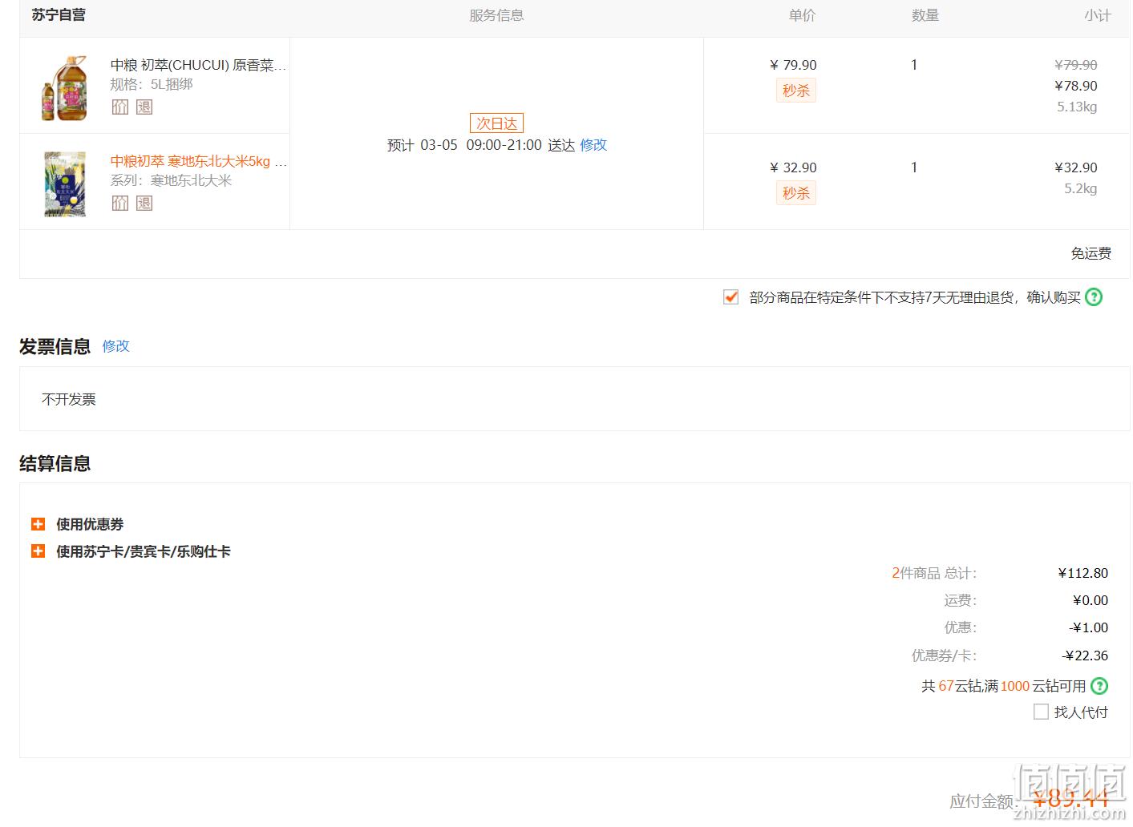Image resolution: width=1133 pixels, height=827 pixels.
Task: Click the 共 67云钻 text
Action: tap(953, 686)
